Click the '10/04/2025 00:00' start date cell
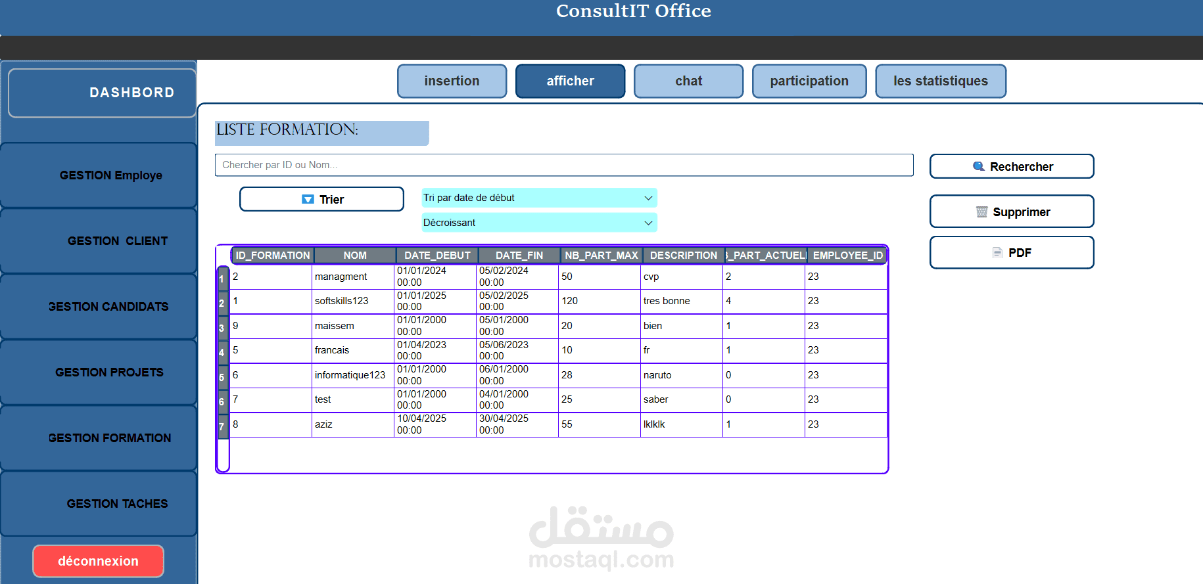1203x584 pixels. [435, 424]
